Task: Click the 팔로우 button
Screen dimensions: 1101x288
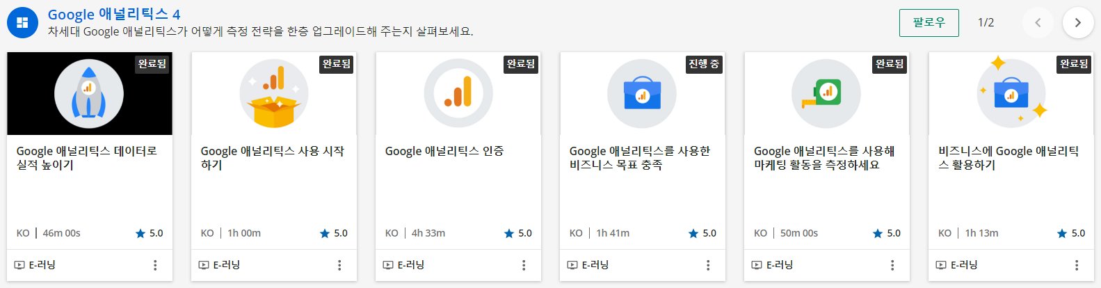Action: tap(929, 22)
